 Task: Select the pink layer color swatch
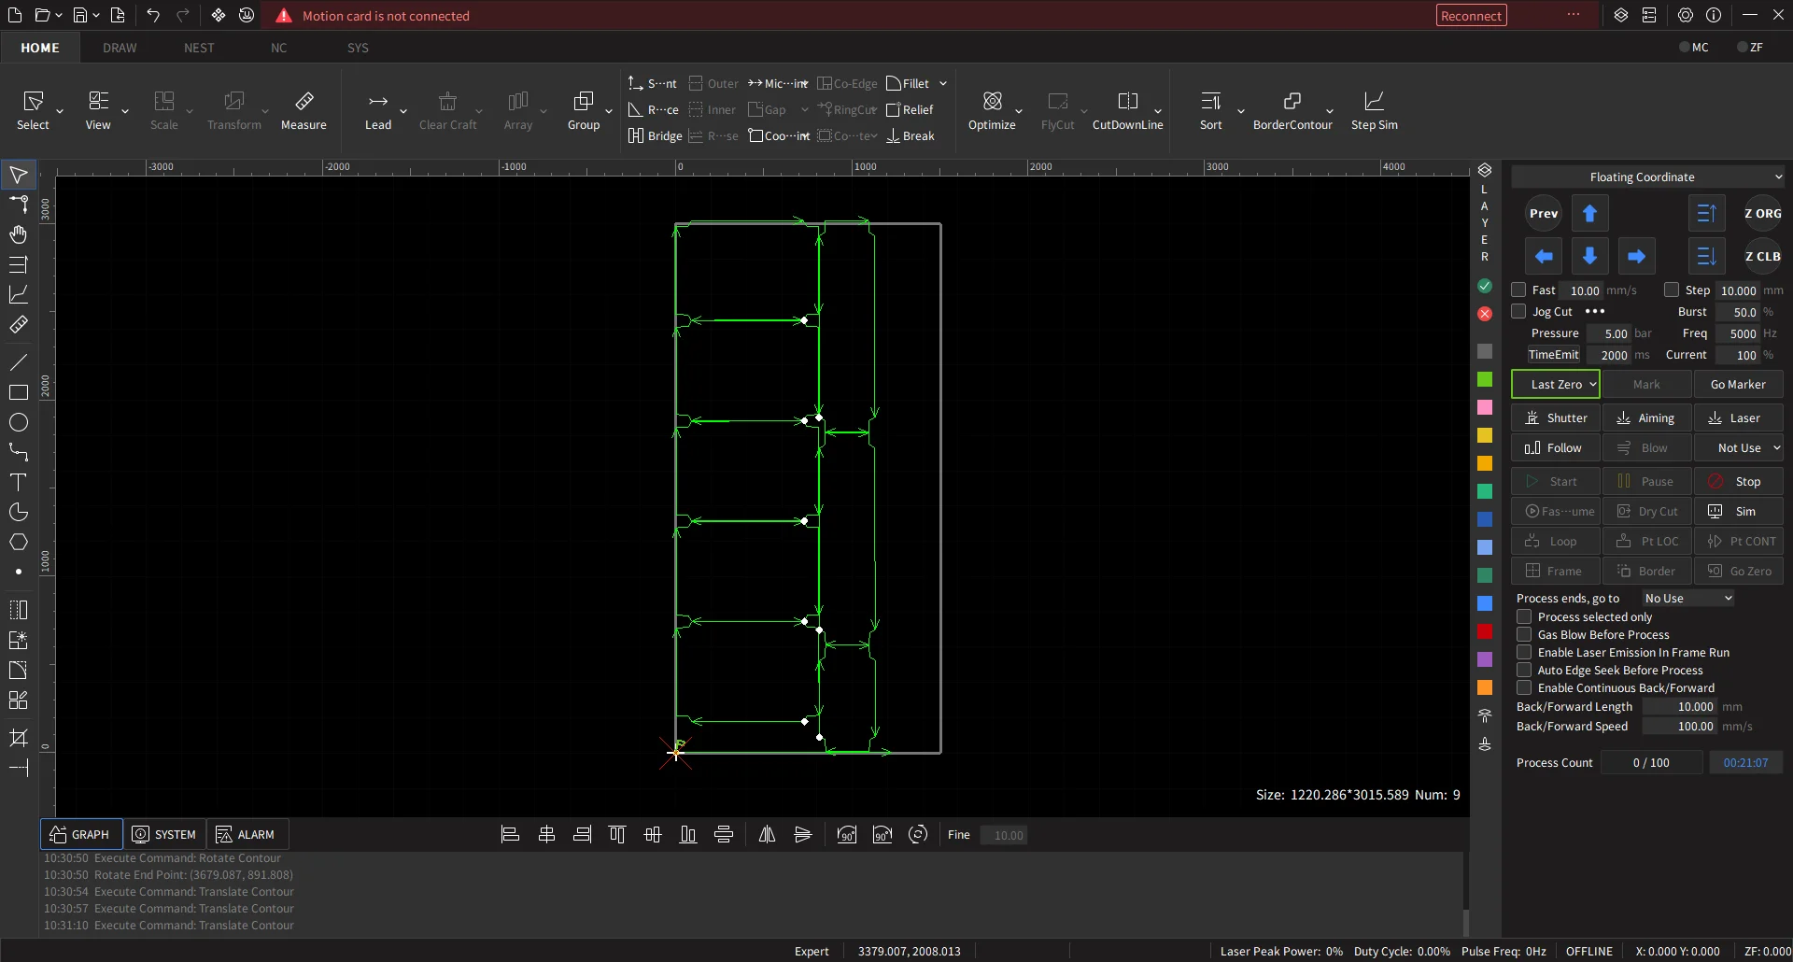[1485, 407]
